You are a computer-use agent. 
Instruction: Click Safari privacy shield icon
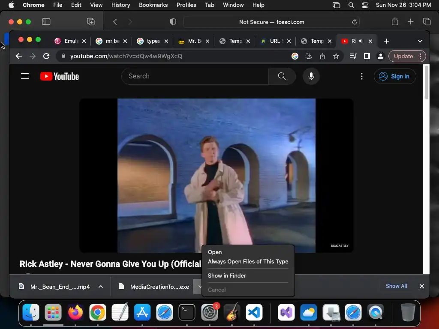173,22
